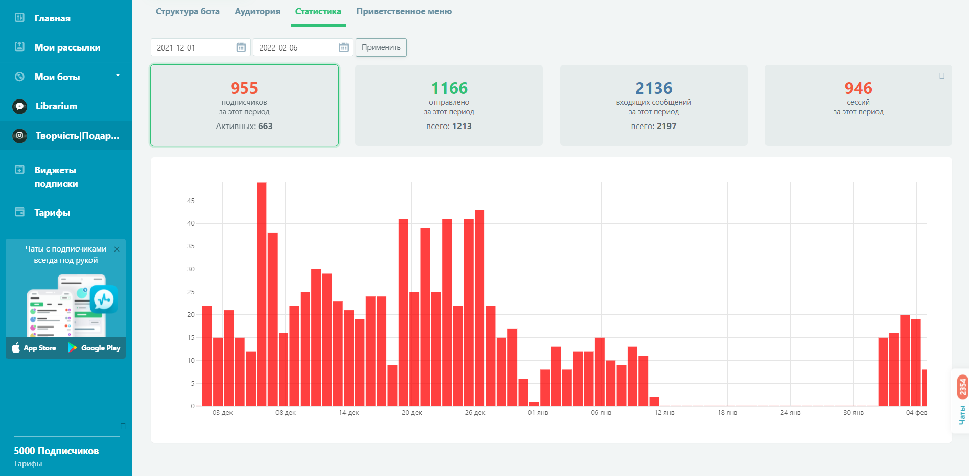Open calendar picker for start date
This screenshot has width=969, height=476.
[241, 47]
